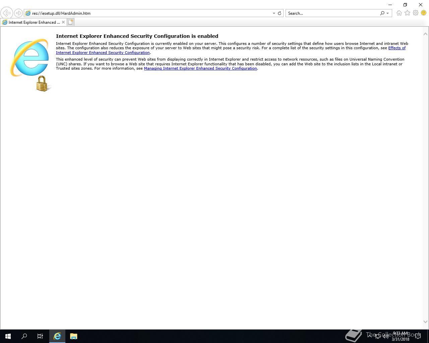
Task: Open the Windows Start menu
Action: click(x=8, y=336)
